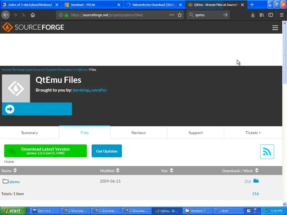Screen dimensions: 287x215
Task: Click scrollbar up arrow button
Action: pyautogui.click(x=284, y=23)
